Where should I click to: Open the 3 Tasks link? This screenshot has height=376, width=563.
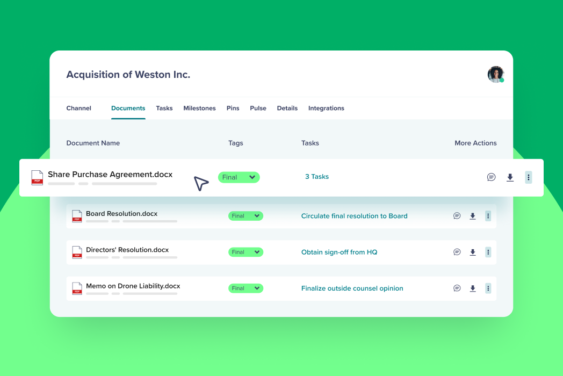point(317,176)
